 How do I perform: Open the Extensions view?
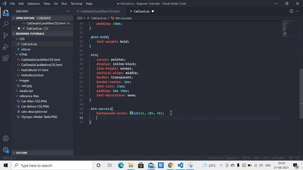click(6, 58)
